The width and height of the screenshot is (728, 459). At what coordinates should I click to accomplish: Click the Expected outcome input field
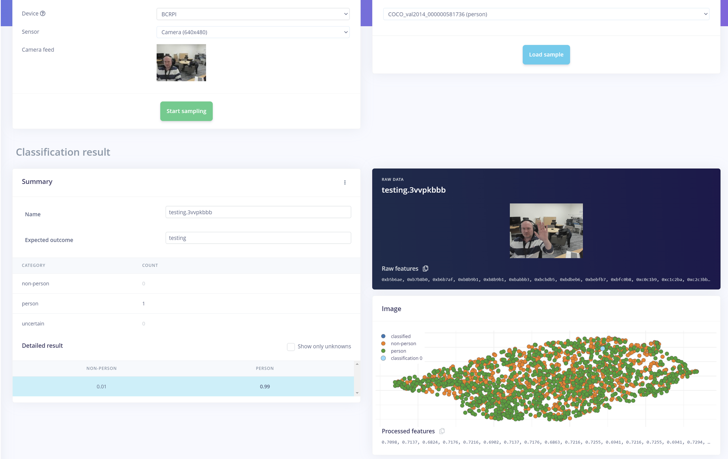258,238
